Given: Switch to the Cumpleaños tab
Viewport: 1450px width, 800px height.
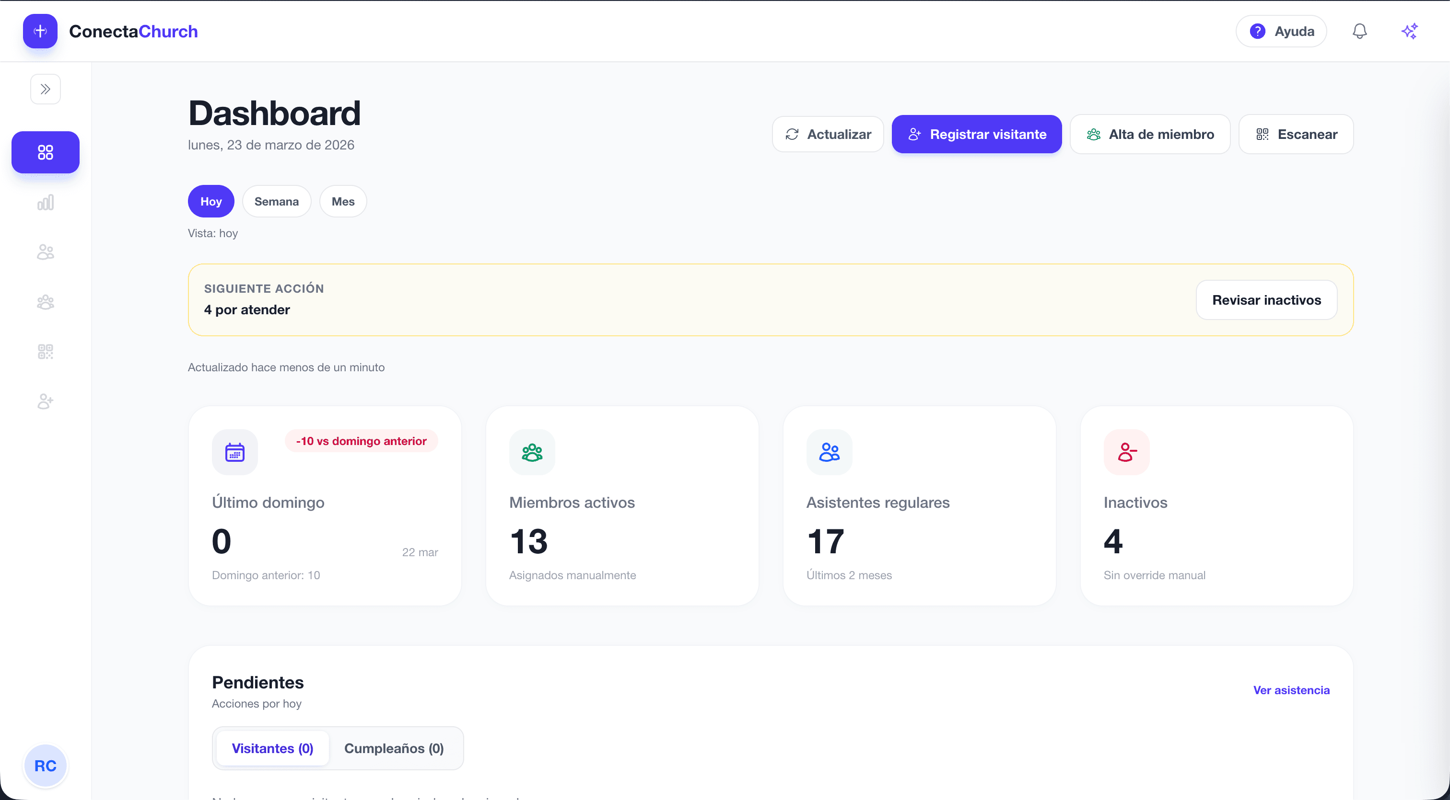Looking at the screenshot, I should (394, 748).
